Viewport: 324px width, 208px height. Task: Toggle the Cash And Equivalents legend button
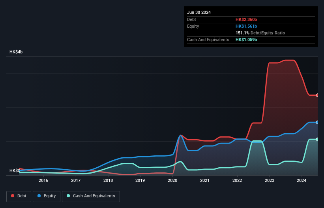[x=91, y=196]
